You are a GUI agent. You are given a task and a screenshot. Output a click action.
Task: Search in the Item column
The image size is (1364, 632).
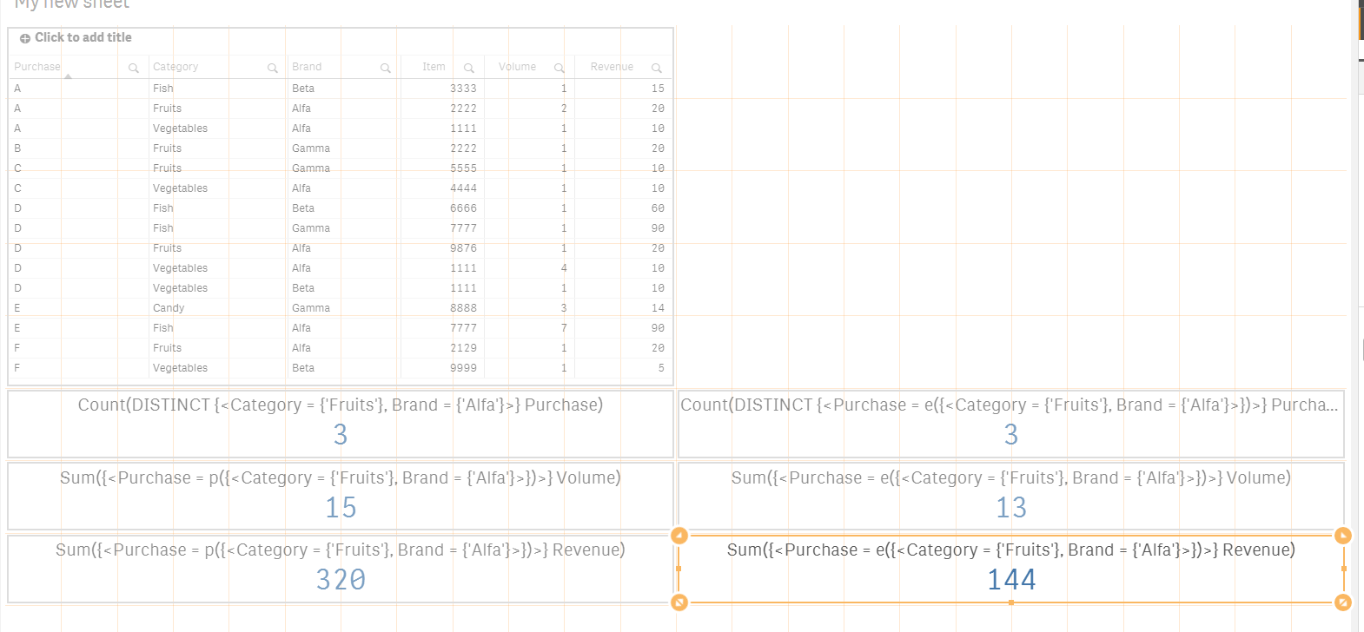tap(468, 68)
